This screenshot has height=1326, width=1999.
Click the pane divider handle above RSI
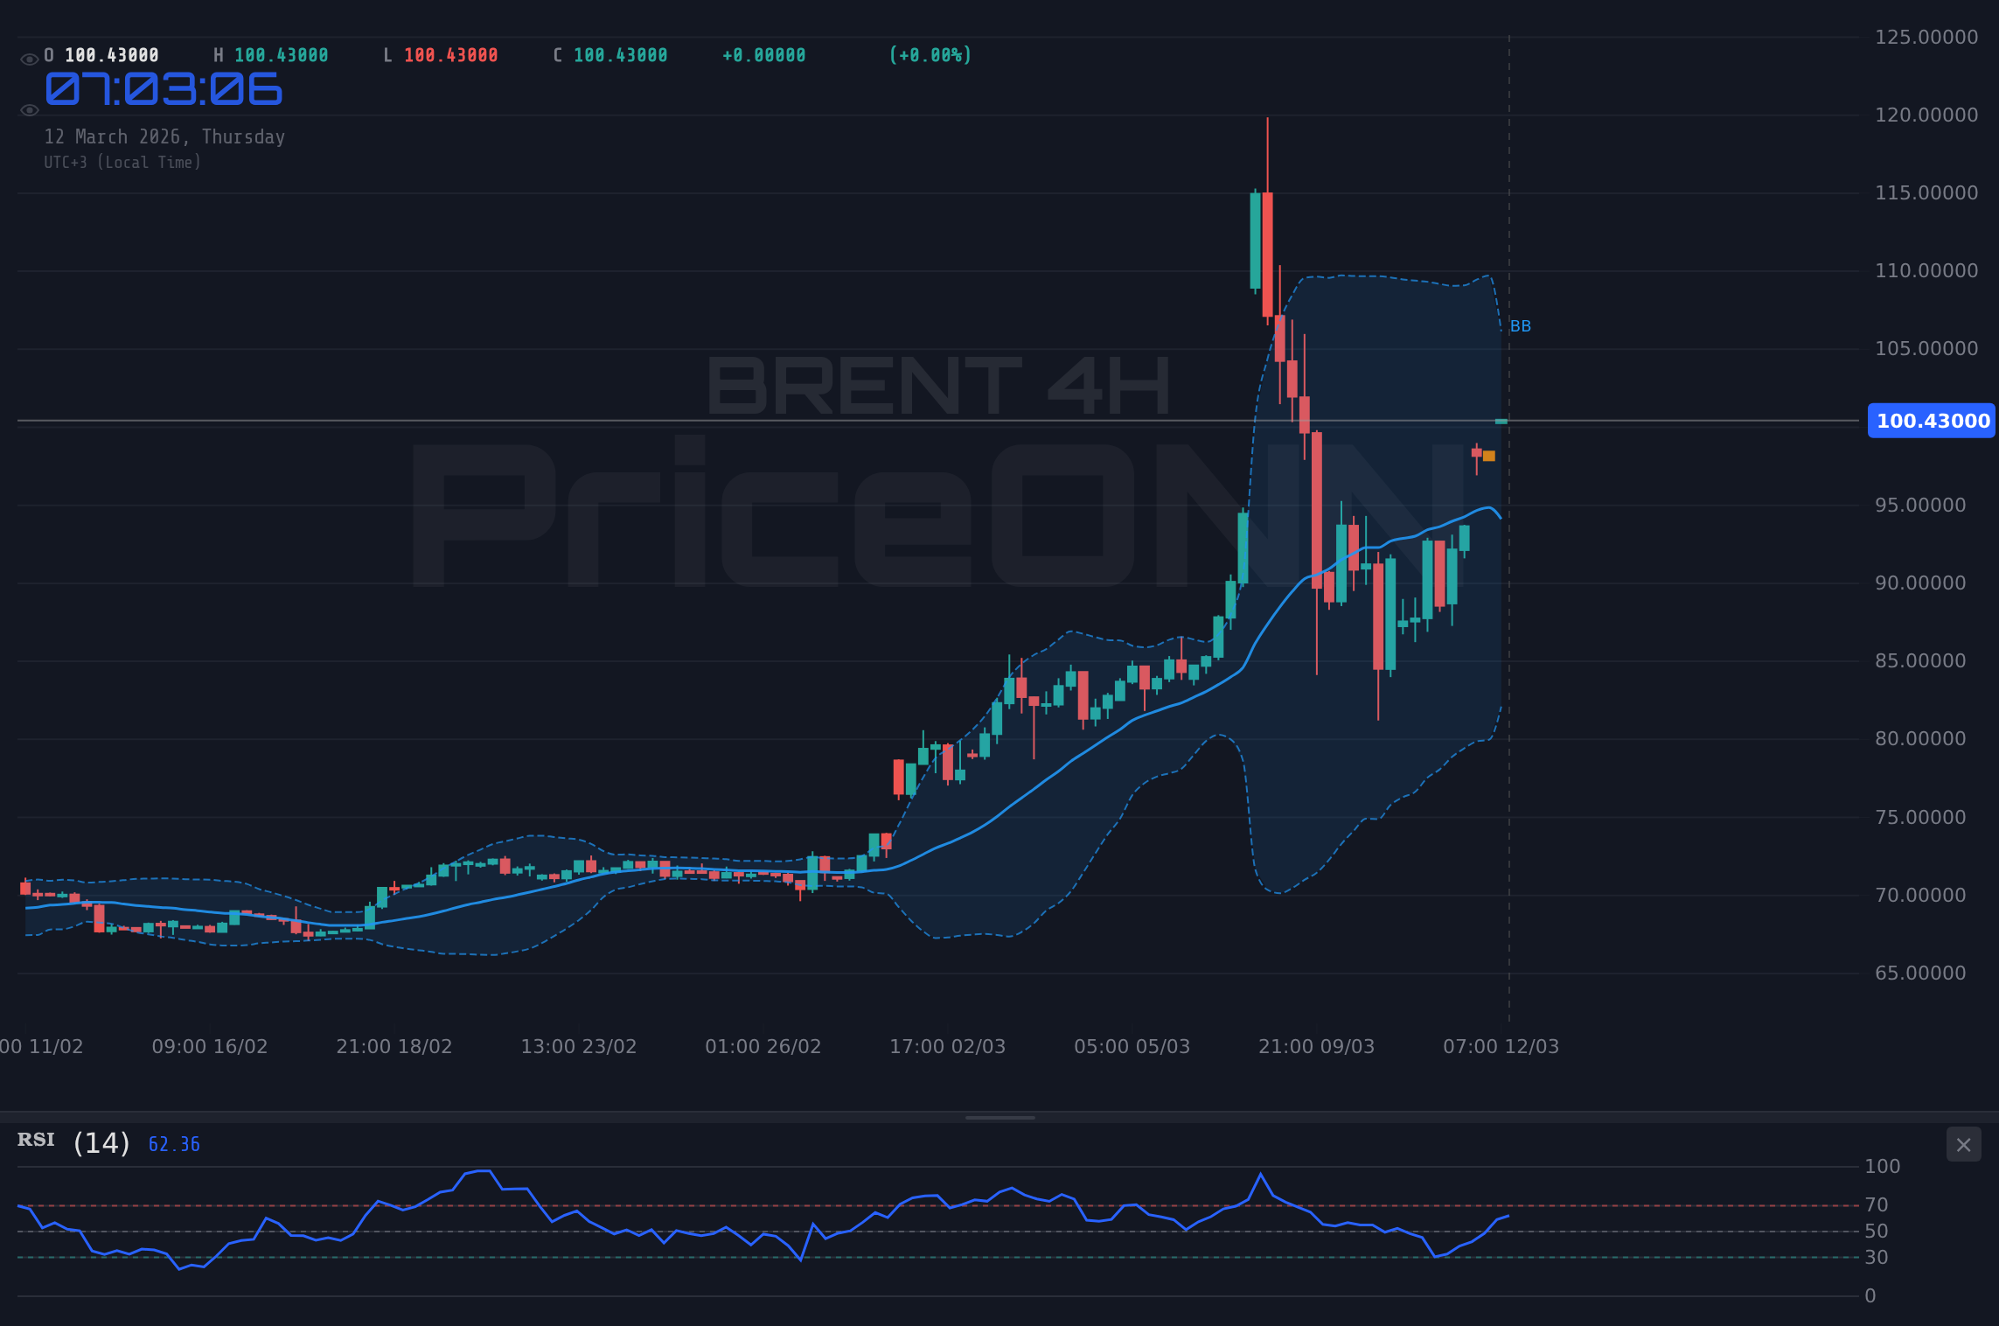(x=999, y=1117)
